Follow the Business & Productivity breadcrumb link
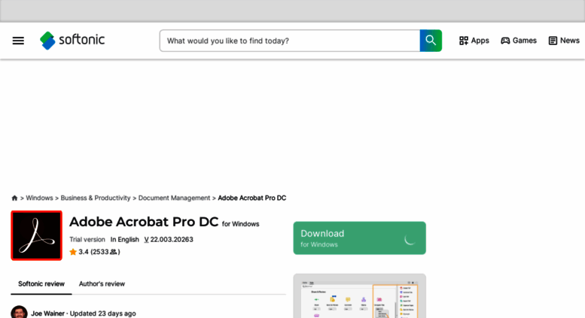Viewport: 585px width, 318px height. tap(96, 198)
